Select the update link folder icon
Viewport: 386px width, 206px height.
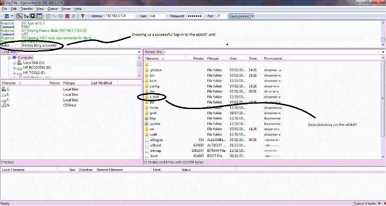(x=147, y=124)
